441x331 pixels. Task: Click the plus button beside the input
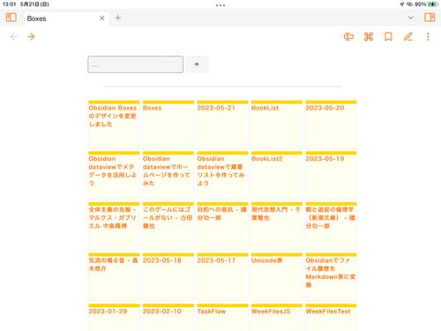click(197, 64)
